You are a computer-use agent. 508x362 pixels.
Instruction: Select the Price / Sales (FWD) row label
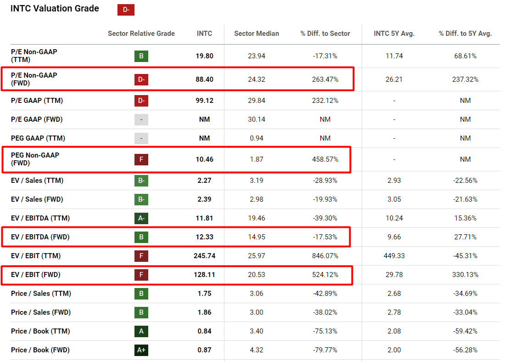[41, 312]
